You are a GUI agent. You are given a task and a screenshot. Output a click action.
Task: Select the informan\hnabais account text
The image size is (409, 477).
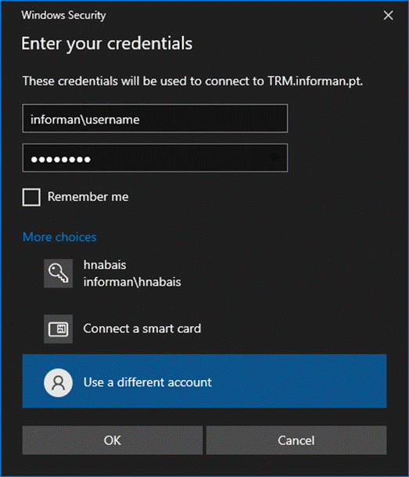click(132, 282)
